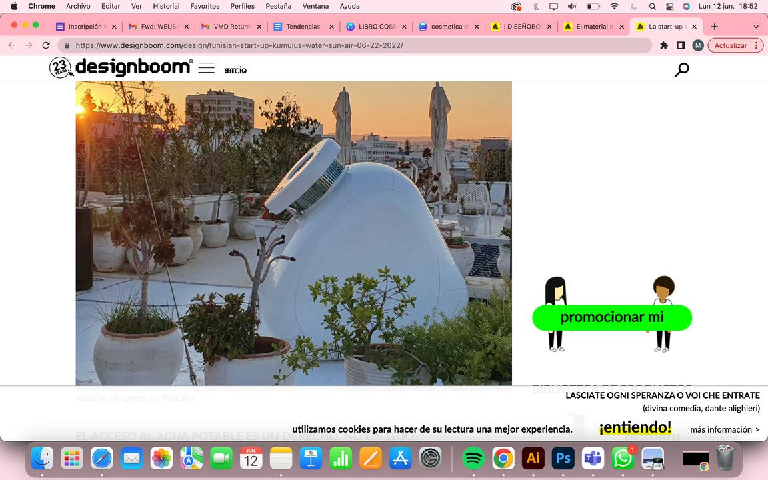Open the Perfiles menu
The height and width of the screenshot is (480, 768).
[x=243, y=7]
